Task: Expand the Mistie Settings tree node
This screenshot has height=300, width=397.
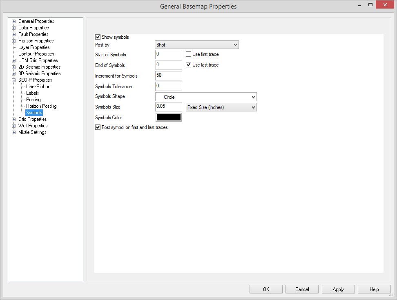Action: pyautogui.click(x=14, y=132)
